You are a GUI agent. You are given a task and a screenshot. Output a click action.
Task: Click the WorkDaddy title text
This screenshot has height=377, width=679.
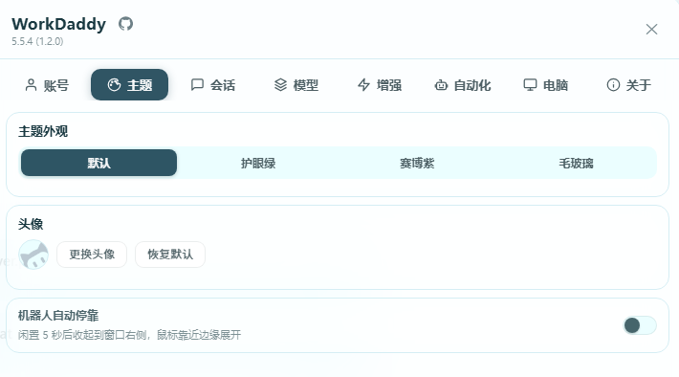59,24
